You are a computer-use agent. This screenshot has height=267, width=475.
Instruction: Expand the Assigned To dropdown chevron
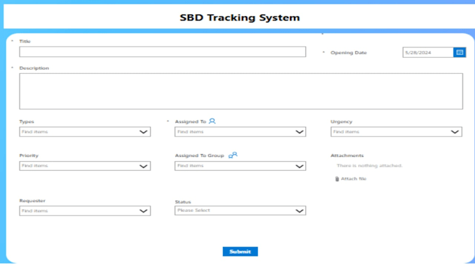click(299, 132)
